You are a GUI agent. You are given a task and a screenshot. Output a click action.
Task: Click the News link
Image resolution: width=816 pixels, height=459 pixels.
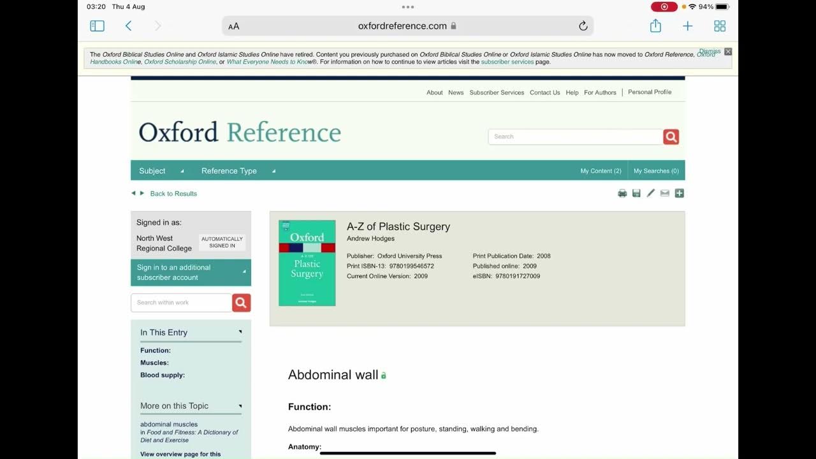pyautogui.click(x=456, y=92)
